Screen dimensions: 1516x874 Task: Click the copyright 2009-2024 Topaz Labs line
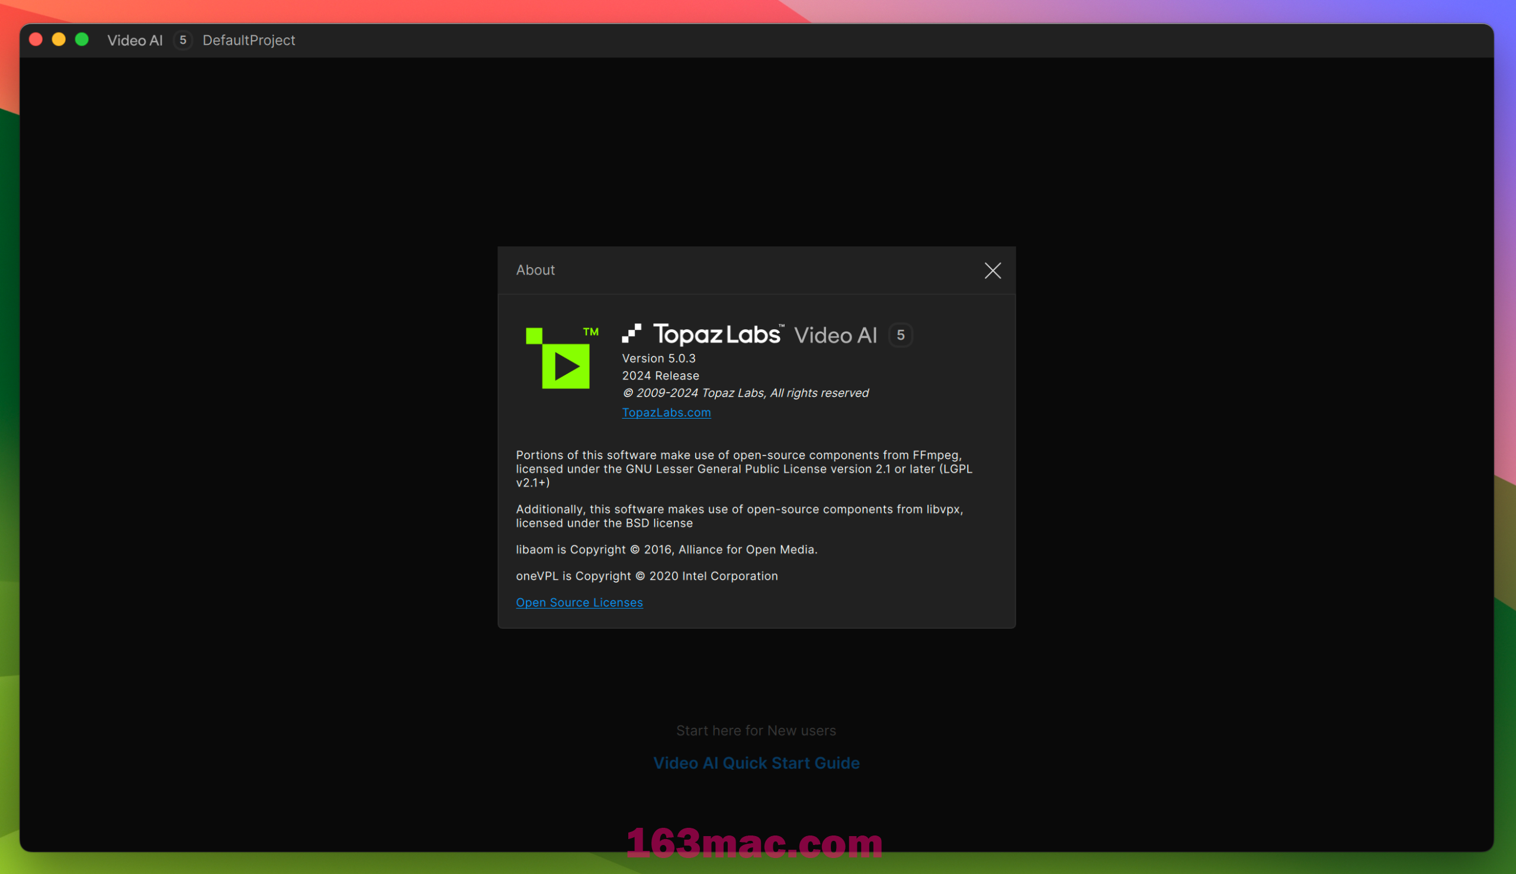(746, 393)
